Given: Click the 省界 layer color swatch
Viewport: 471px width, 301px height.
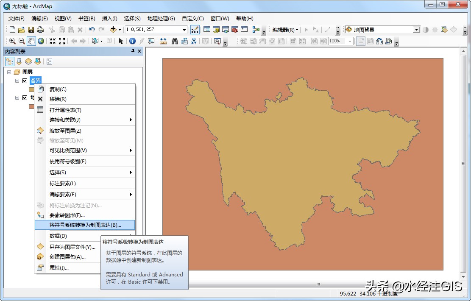Looking at the screenshot, I should [x=32, y=89].
